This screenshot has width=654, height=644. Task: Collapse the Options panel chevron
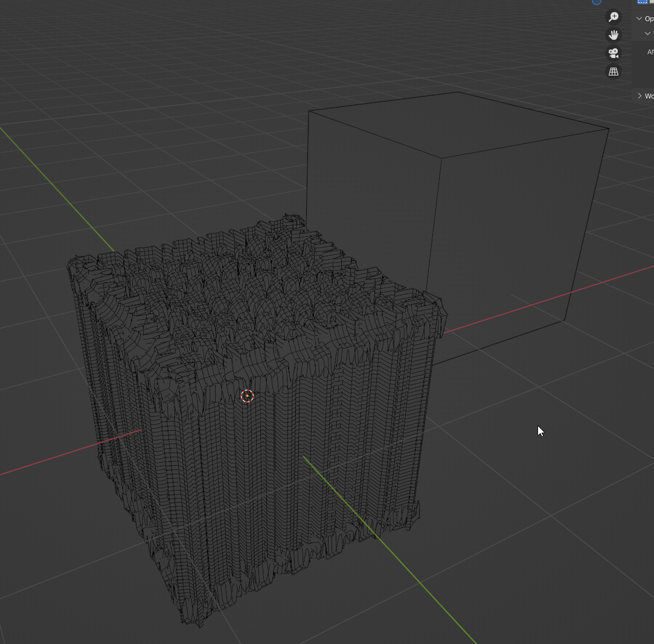639,18
